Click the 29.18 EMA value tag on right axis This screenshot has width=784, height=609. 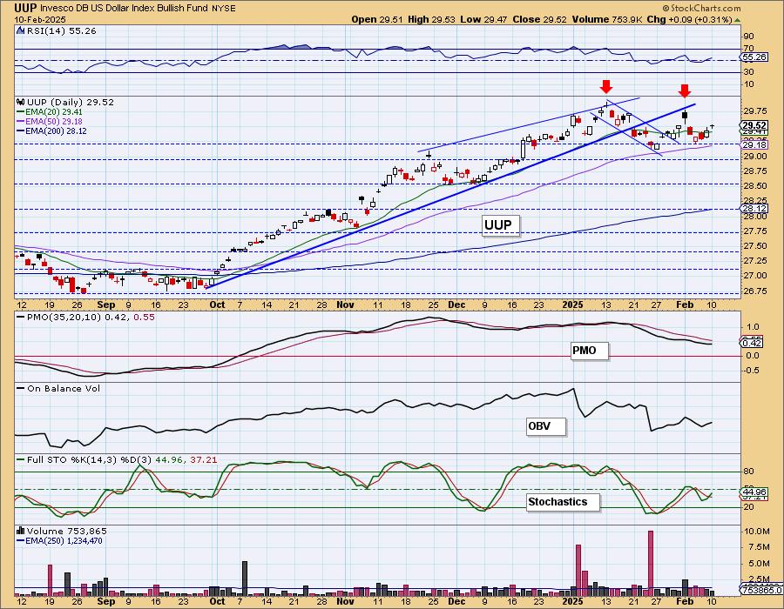(x=754, y=144)
